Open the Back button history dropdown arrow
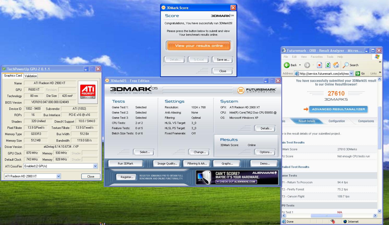The height and width of the screenshot is (225, 389). coord(300,65)
